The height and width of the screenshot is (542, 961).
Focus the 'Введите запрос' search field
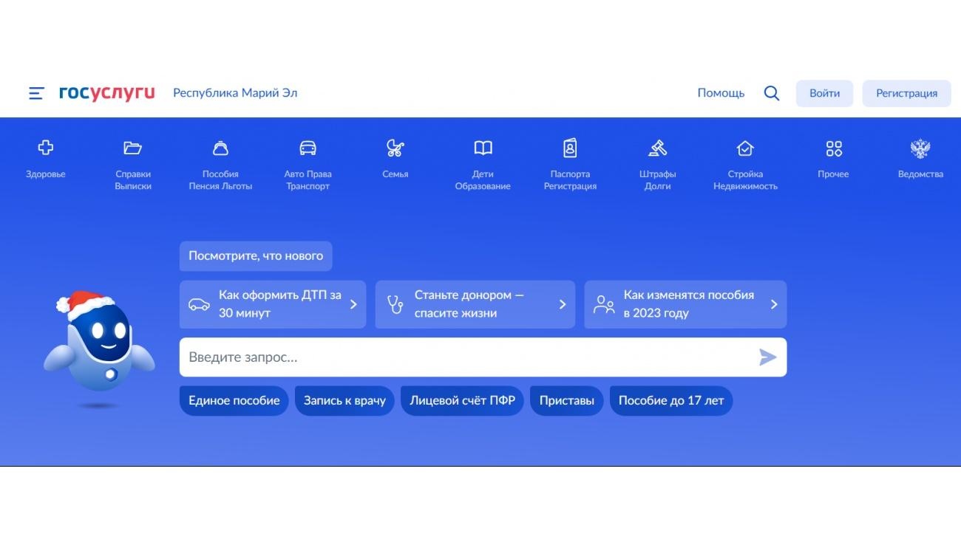466,357
